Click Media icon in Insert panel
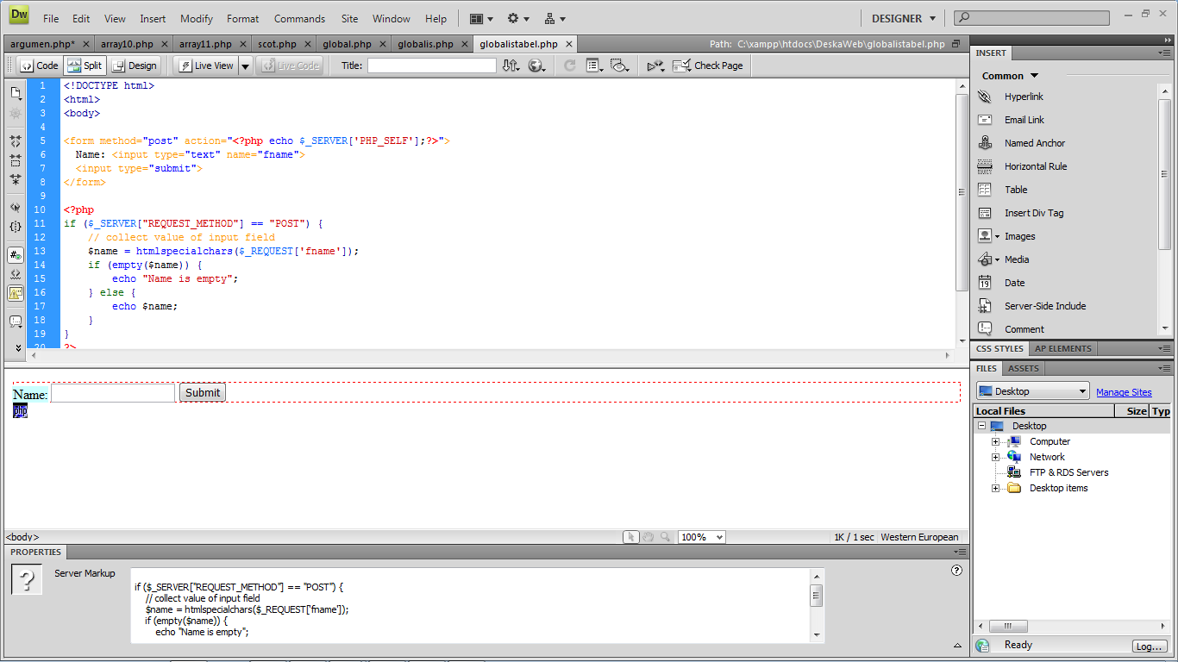This screenshot has height=662, width=1178. pyautogui.click(x=985, y=259)
